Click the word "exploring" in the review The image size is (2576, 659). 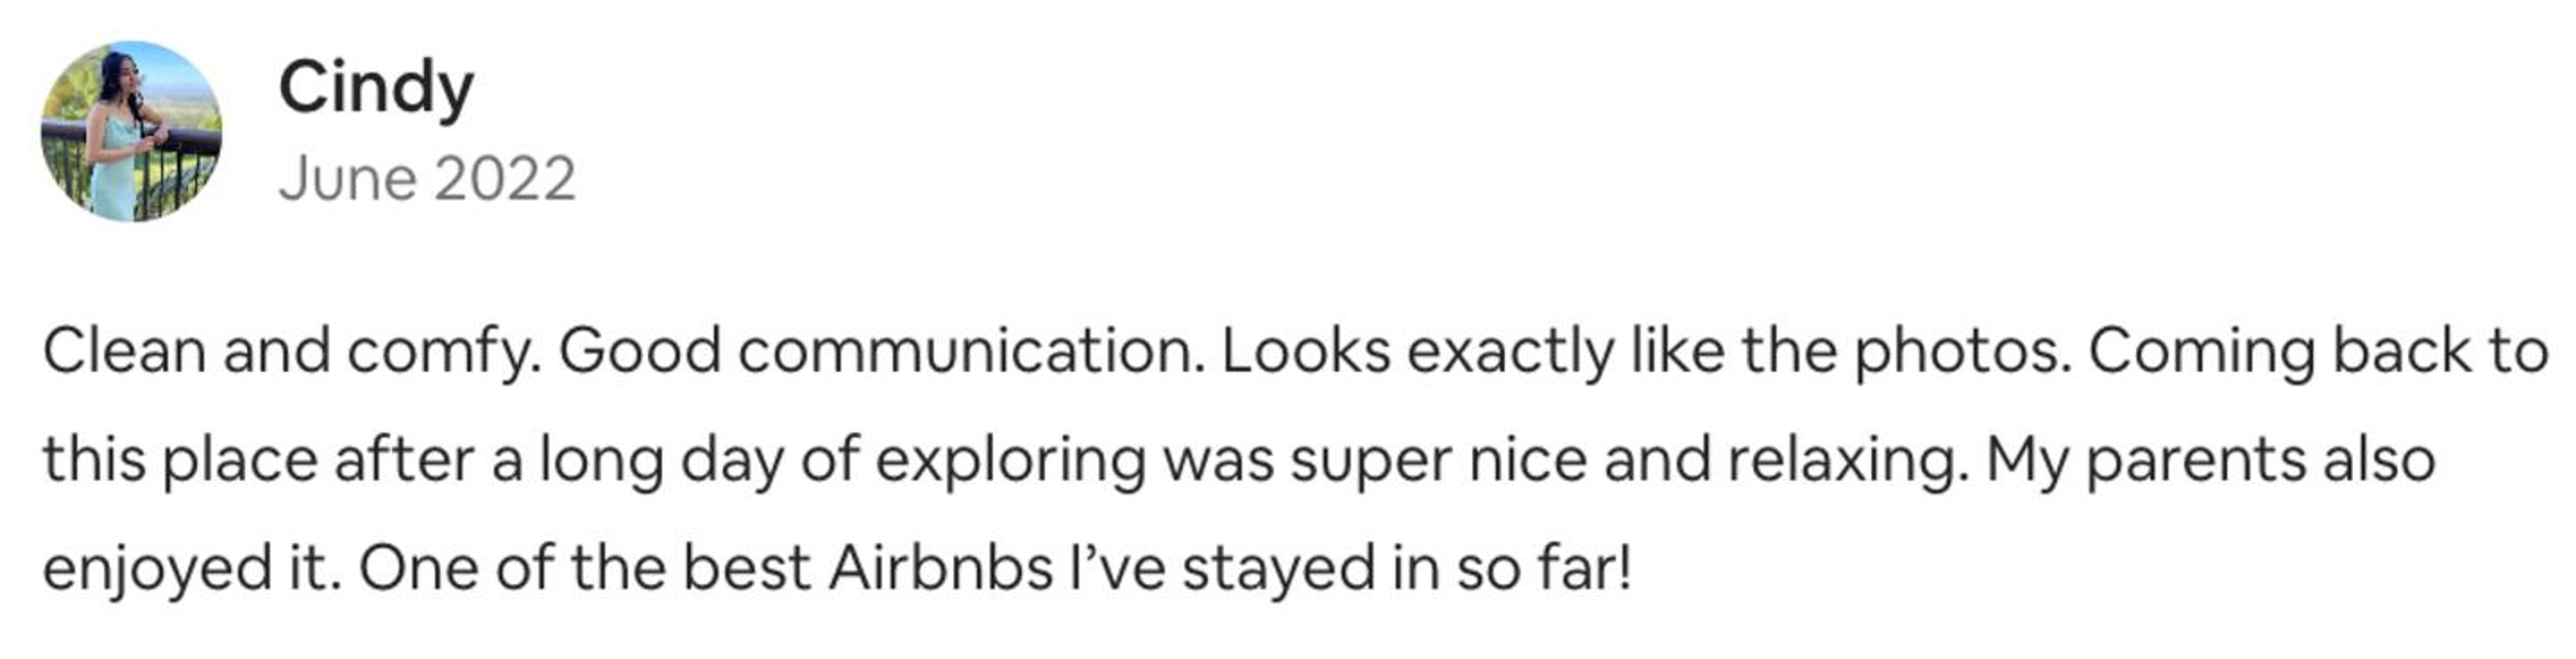coord(1010,461)
